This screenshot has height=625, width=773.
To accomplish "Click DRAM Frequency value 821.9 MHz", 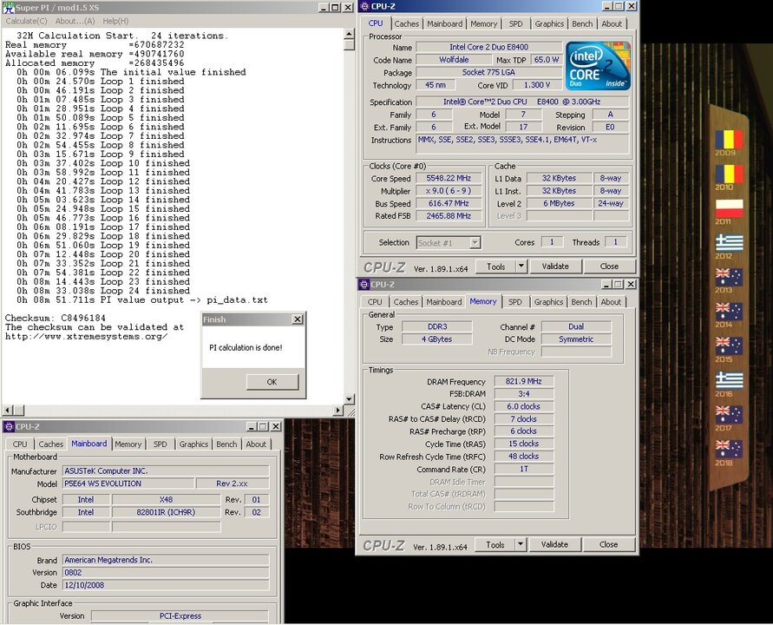I will (523, 381).
